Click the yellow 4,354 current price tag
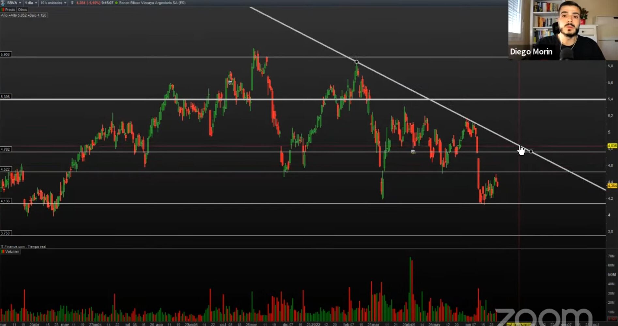Screen dimensions: 618x326 point(612,185)
